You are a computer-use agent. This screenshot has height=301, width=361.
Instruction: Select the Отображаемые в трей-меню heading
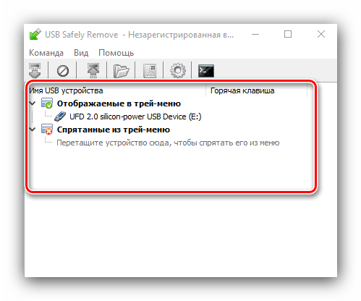point(119,103)
